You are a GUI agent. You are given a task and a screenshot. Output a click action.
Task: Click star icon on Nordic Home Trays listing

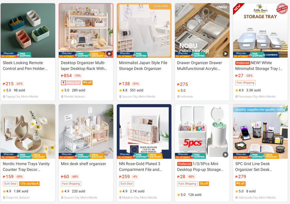[4, 191]
